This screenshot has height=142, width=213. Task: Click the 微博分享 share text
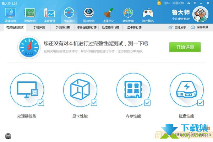(x=180, y=27)
